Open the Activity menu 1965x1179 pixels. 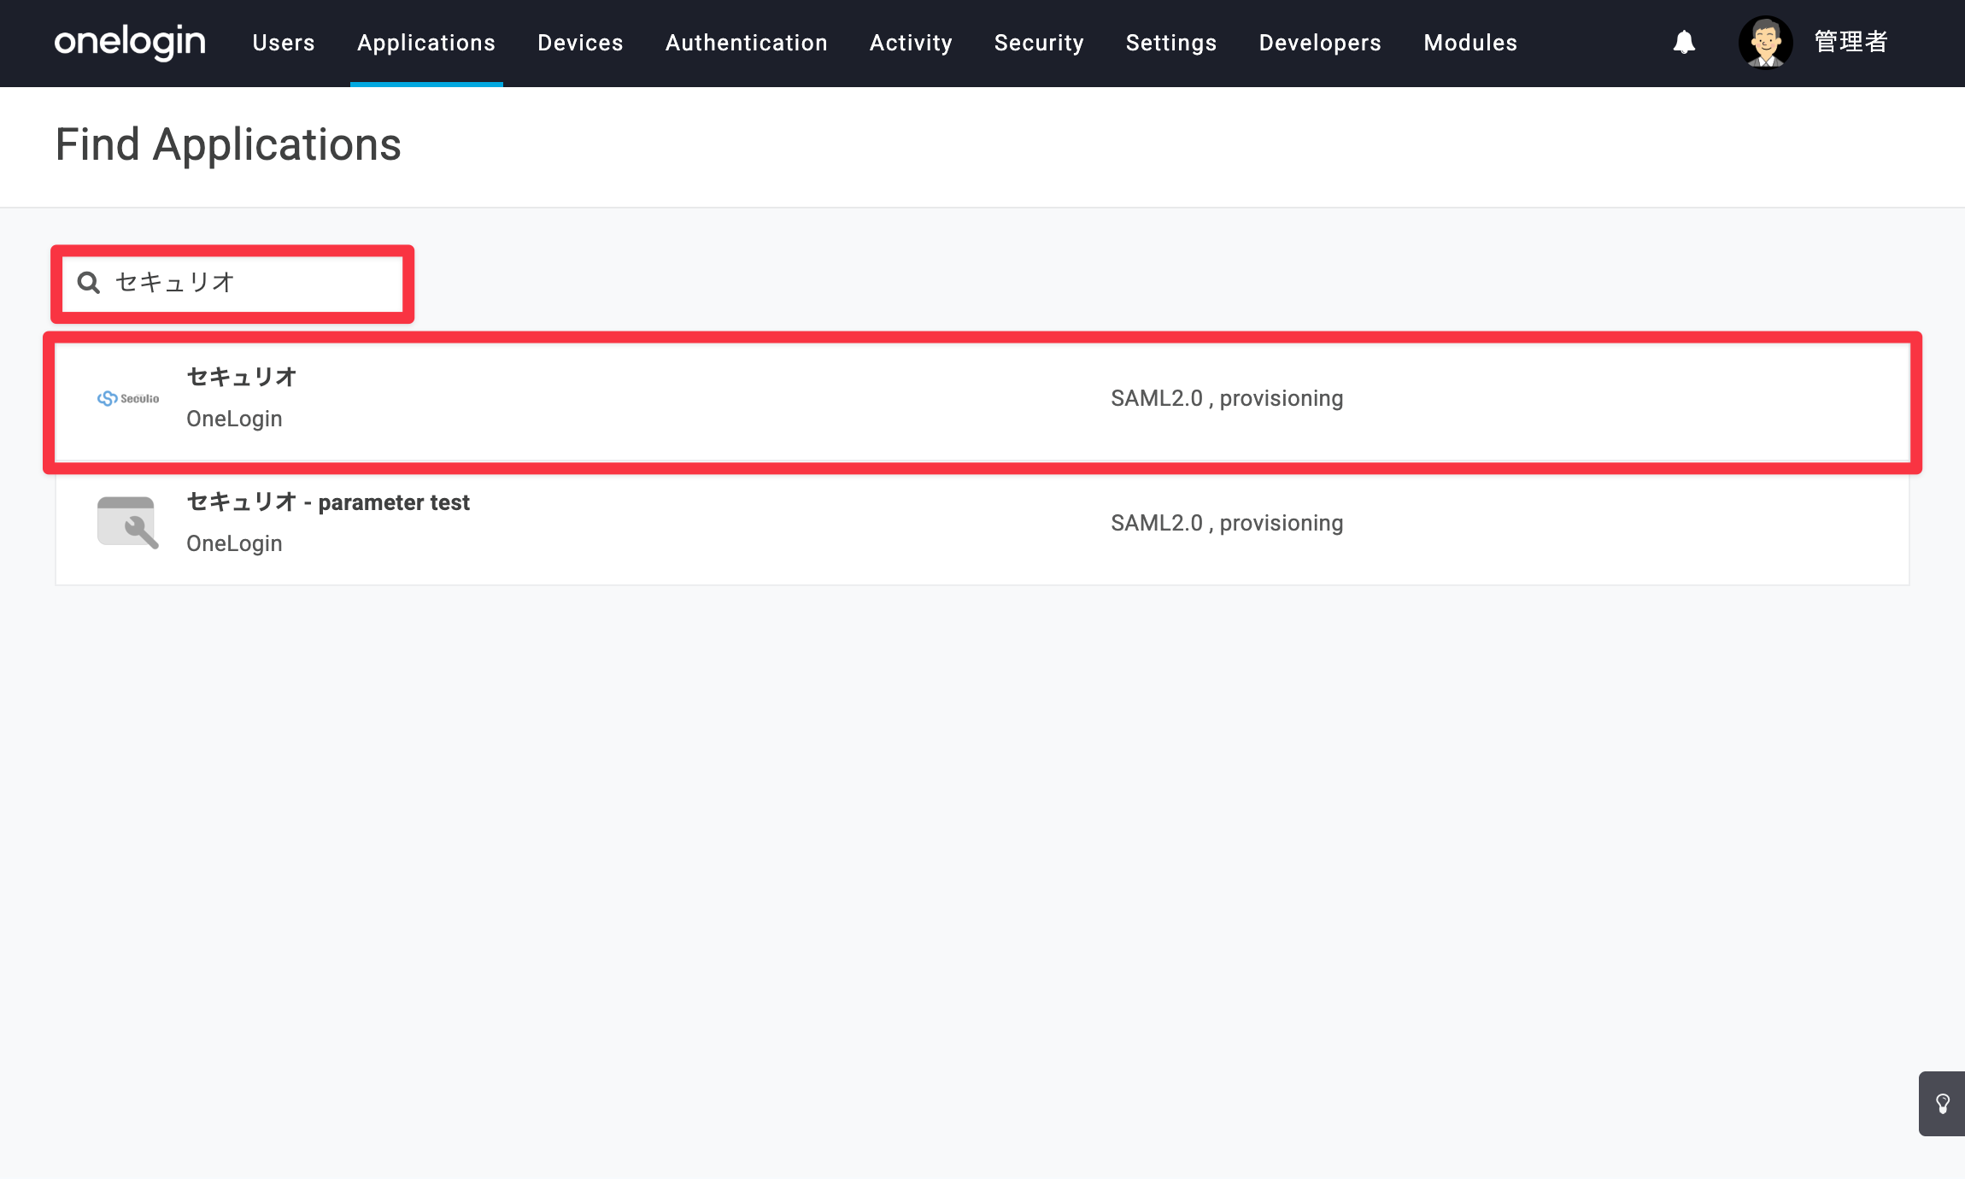[x=911, y=43]
